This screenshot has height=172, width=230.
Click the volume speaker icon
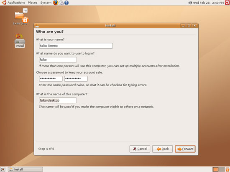click(190, 2)
